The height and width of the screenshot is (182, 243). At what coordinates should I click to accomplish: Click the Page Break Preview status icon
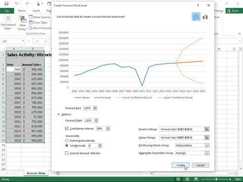click(x=196, y=179)
